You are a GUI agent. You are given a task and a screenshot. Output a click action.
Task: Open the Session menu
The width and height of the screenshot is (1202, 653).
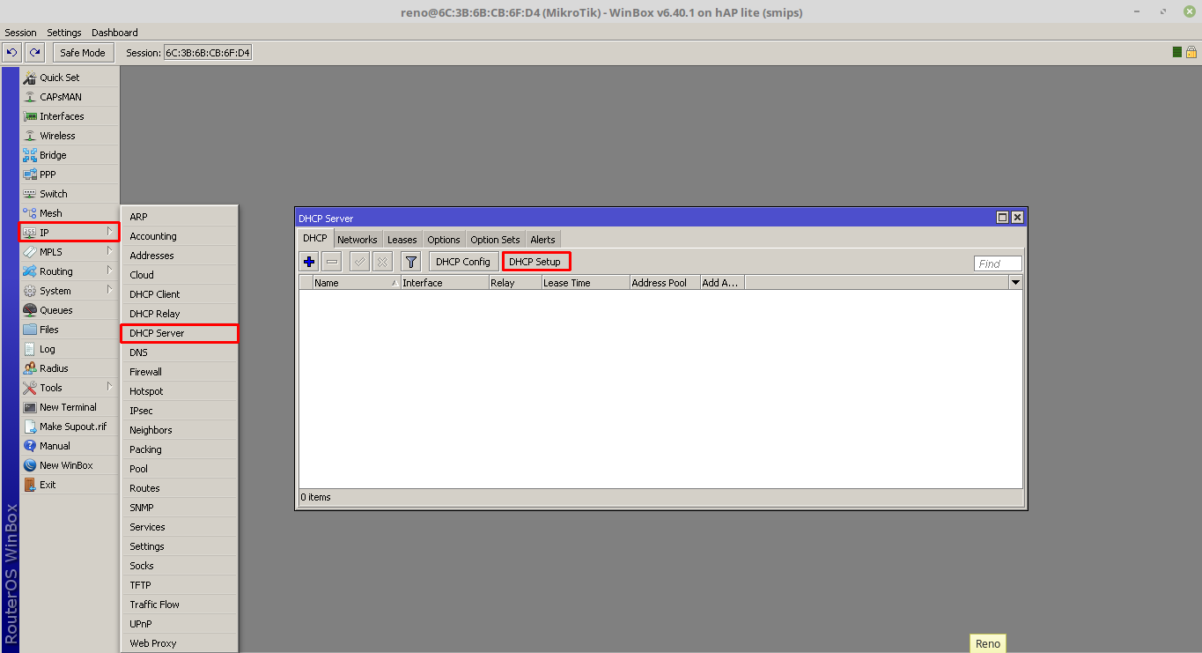[20, 32]
